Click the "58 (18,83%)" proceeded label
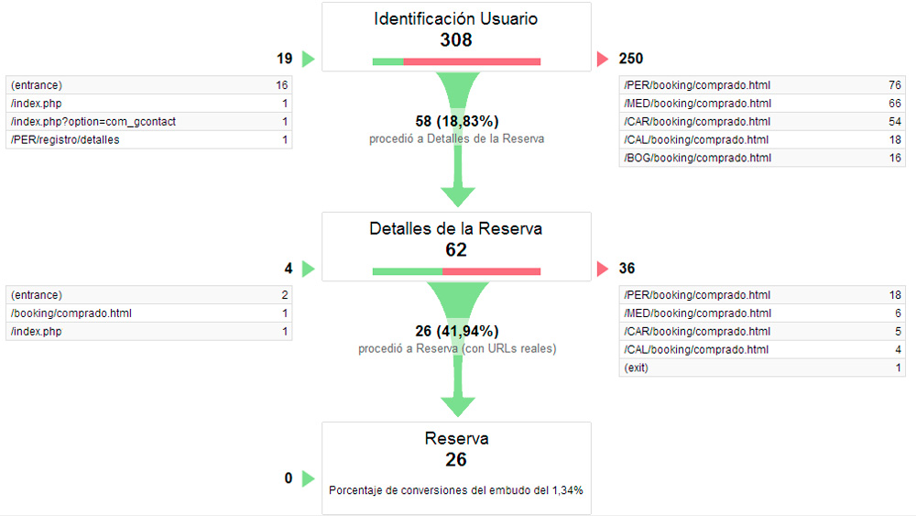Viewport: 916px width, 516px height. (456, 121)
